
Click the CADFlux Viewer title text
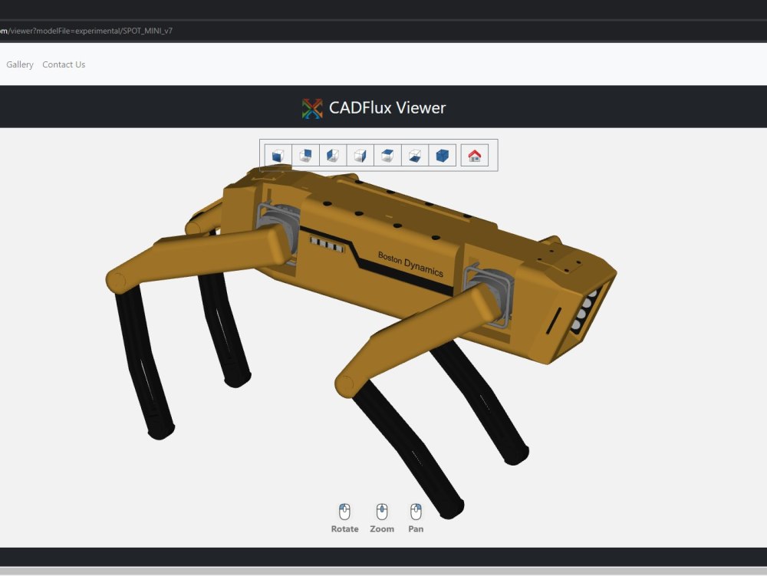pyautogui.click(x=387, y=107)
